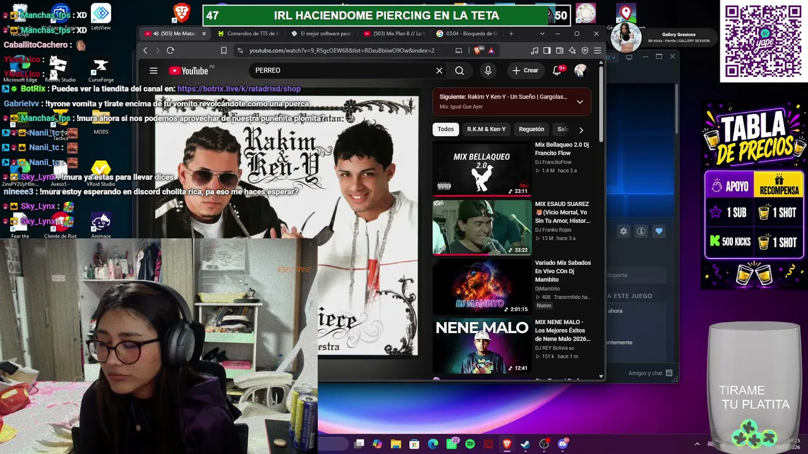Open File Explorer from the taskbar
Image resolution: width=808 pixels, height=454 pixels.
[396, 444]
